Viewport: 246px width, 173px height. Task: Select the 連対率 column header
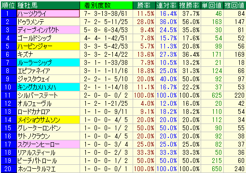[167, 5]
